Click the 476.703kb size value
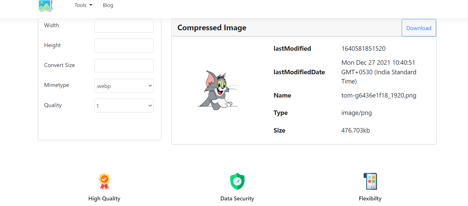468x206 pixels. [355, 131]
